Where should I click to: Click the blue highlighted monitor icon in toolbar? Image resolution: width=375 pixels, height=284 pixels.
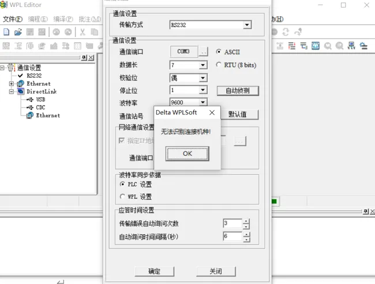[x=316, y=46]
